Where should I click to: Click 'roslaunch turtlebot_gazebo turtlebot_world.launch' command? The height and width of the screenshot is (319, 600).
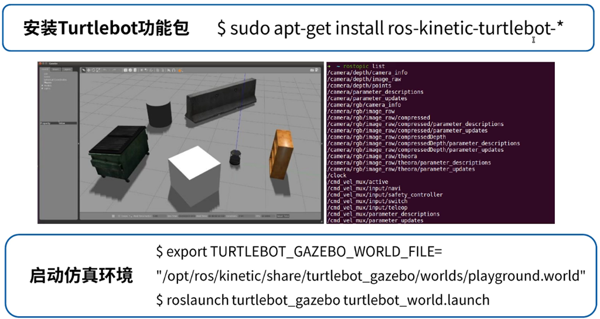(323, 300)
